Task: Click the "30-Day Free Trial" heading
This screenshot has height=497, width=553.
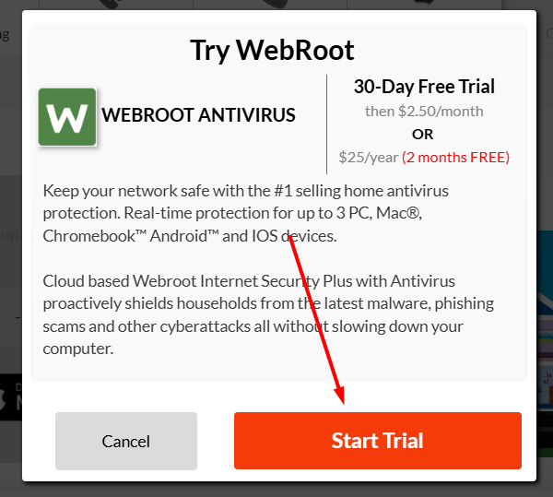Action: 424,87
